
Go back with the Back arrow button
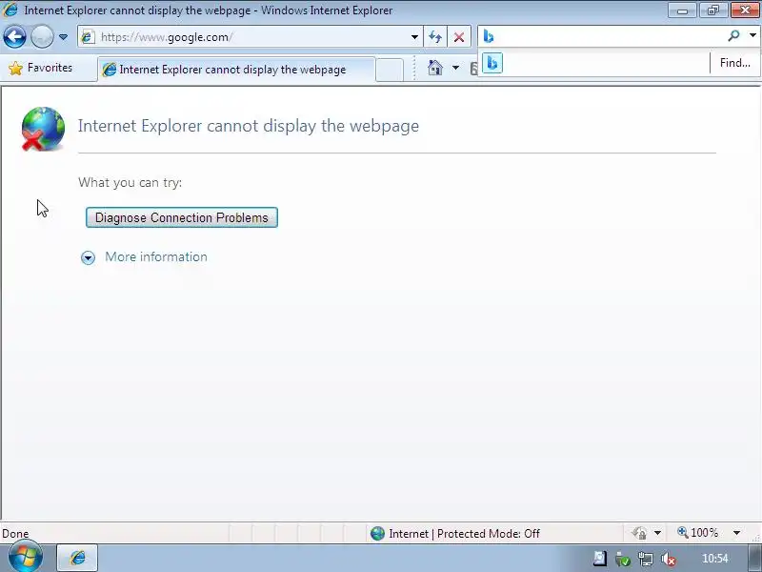coord(14,37)
